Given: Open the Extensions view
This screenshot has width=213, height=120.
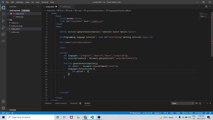Looking at the screenshot, I should pos(3,34).
